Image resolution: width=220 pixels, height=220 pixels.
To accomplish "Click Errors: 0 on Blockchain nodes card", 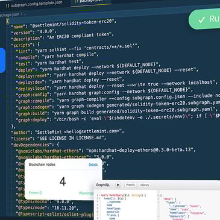I will click(x=35, y=193).
